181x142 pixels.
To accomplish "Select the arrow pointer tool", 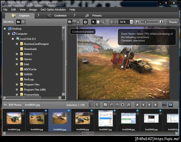I will pyautogui.click(x=94, y=22).
